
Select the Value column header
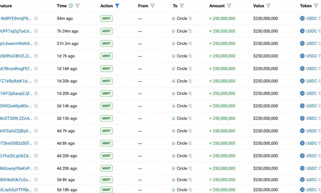[259, 6]
